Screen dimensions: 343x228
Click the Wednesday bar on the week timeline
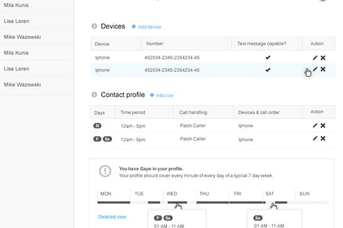click(x=177, y=202)
